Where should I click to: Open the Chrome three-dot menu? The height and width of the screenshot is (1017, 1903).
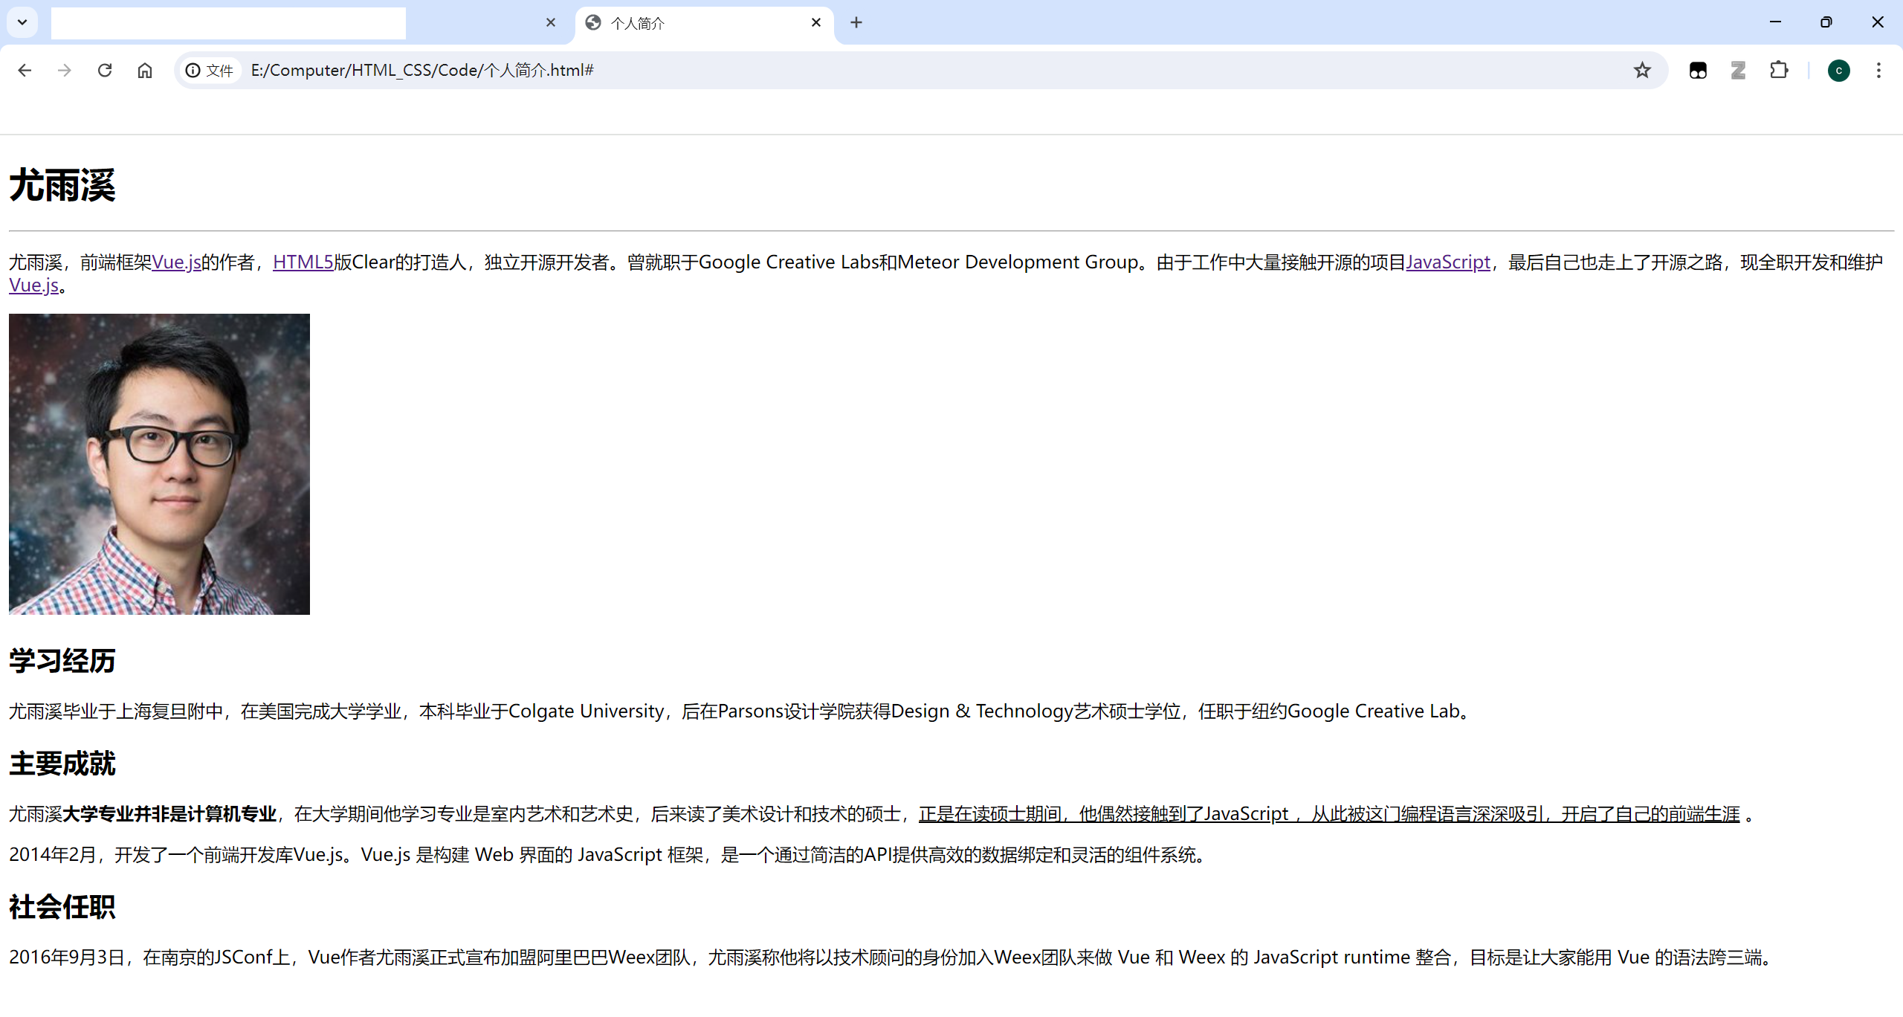(x=1878, y=70)
